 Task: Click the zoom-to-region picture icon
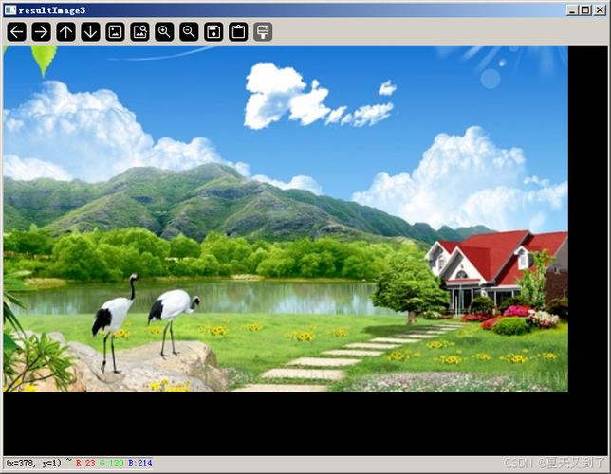click(139, 32)
